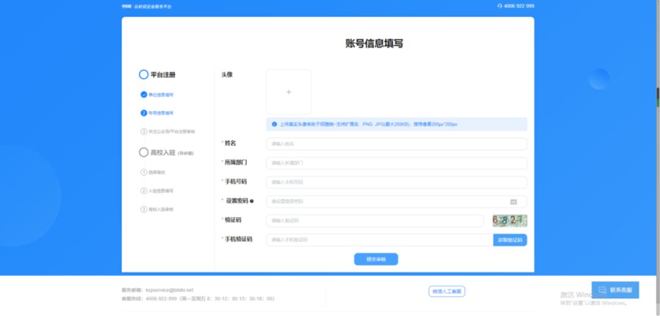Viewport: 660px width, 316px height.
Task: Click the help icon beside 设置密码
Action: (252, 201)
